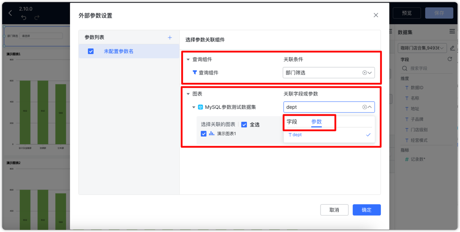Uncheck the 未配置参数名 checkbox
The height and width of the screenshot is (232, 460).
[x=91, y=51]
